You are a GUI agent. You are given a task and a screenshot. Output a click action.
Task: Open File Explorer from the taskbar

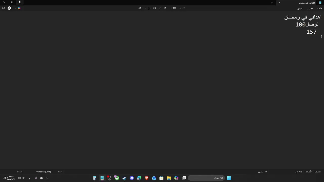169,178
